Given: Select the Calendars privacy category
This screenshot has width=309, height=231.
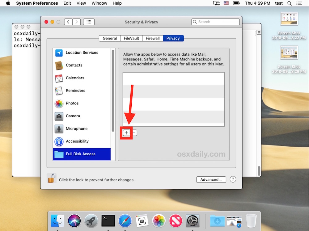Looking at the screenshot, I should tap(74, 78).
